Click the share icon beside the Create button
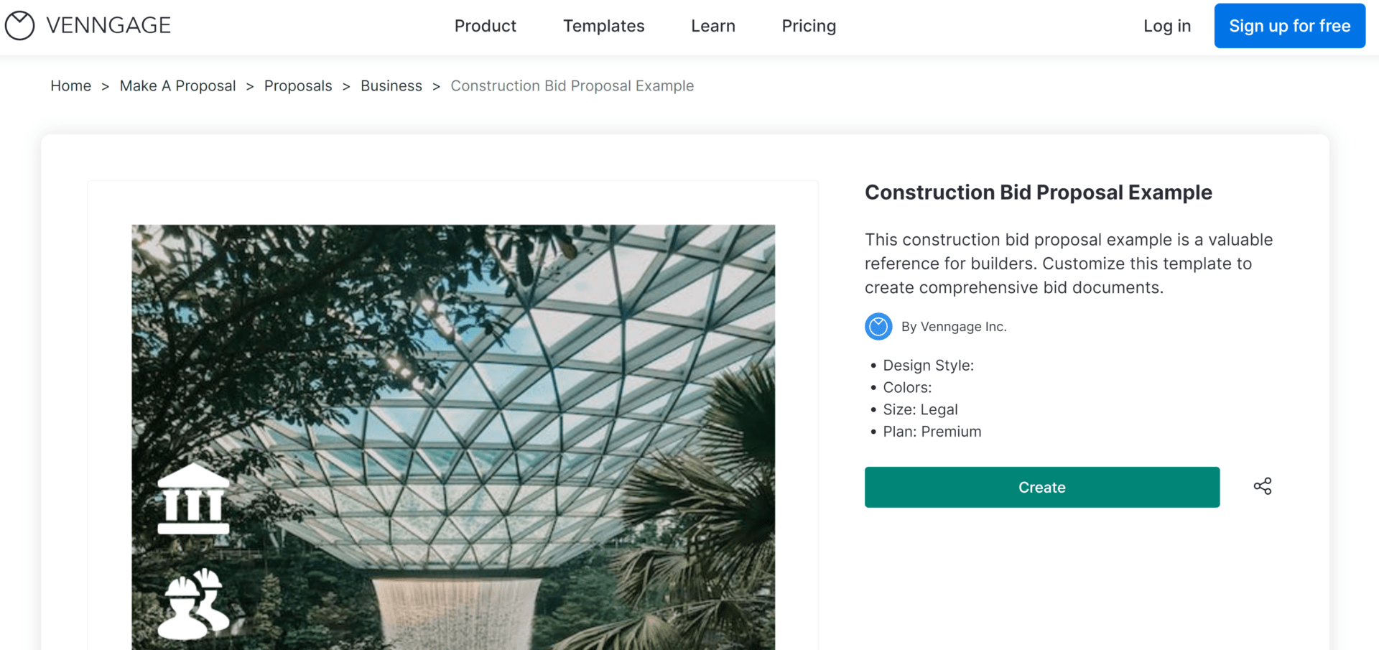Viewport: 1379px width, 650px height. pos(1262,486)
